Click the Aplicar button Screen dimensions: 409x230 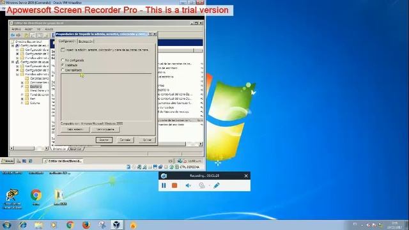coord(147,140)
